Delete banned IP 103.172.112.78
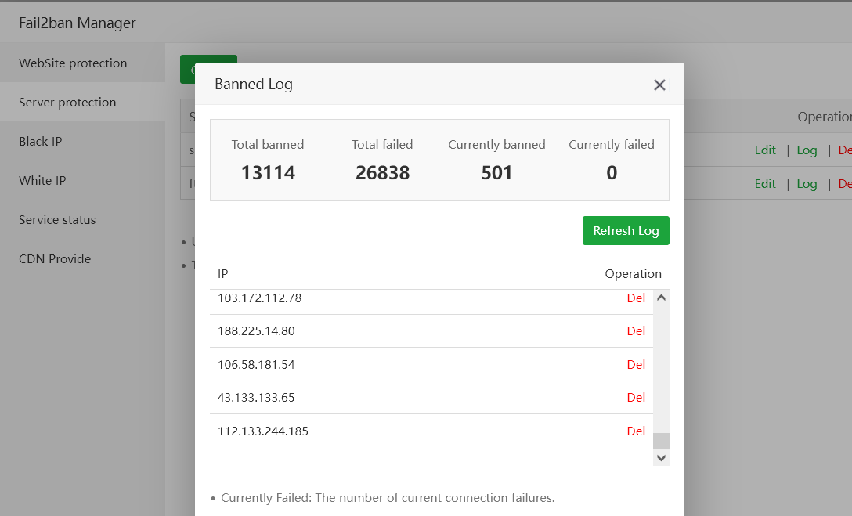852x516 pixels. [x=636, y=298]
